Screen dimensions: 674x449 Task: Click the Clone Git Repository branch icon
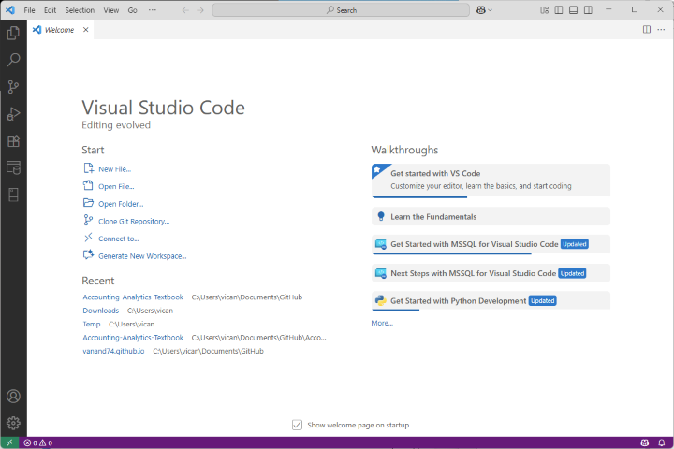click(88, 220)
